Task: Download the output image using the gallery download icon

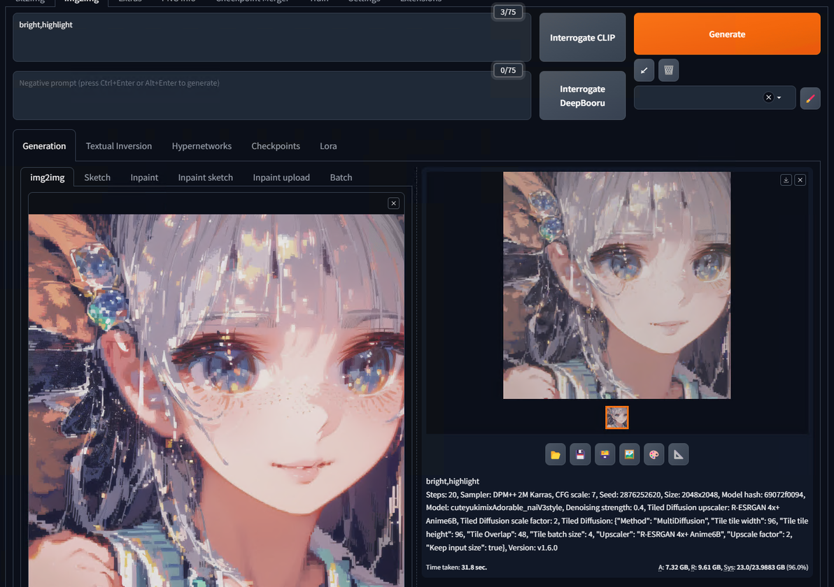Action: click(786, 180)
